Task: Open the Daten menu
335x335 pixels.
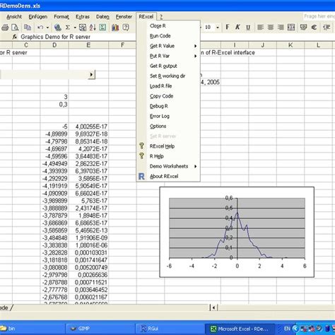Action: 102,17
